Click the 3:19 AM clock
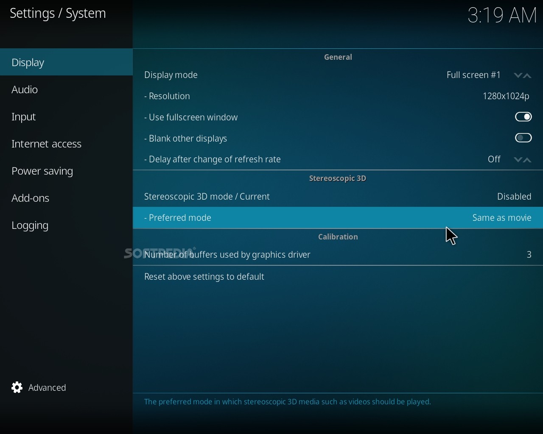Viewport: 543px width, 434px height. pos(502,15)
